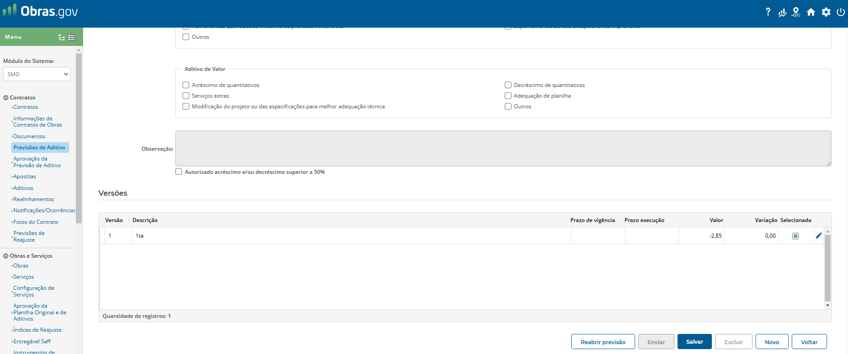Image resolution: width=848 pixels, height=354 pixels.
Task: Enable 'Adequação de planilha' checkbox
Action: 508,96
